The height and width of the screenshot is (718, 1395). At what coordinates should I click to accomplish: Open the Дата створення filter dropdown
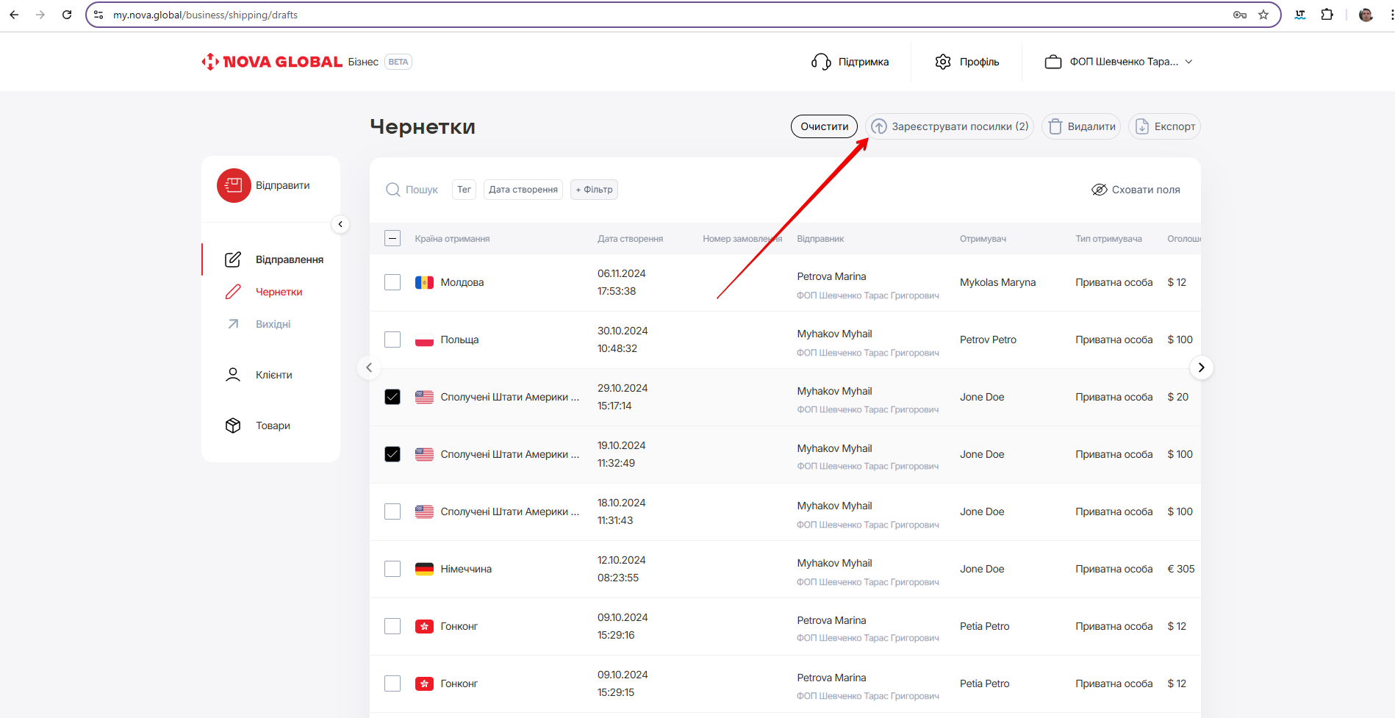click(523, 190)
